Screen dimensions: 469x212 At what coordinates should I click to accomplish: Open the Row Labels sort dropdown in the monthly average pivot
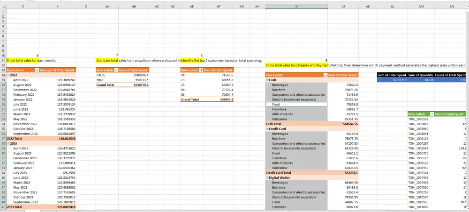point(37,70)
